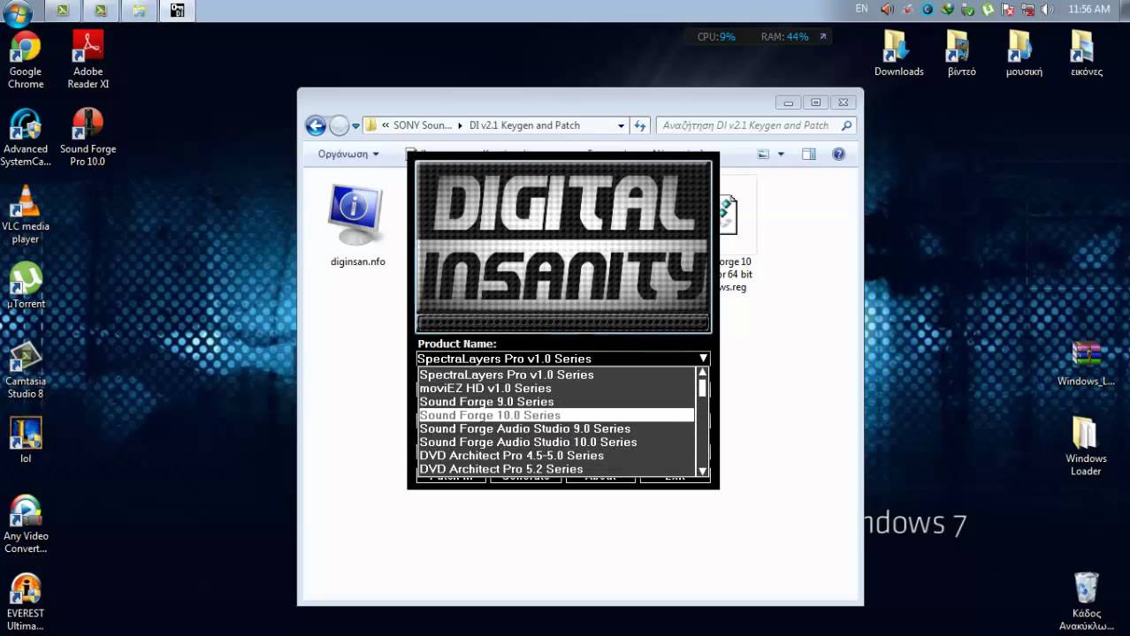
Task: Click DI v2.1 Keygen and Patch breadcrumb
Action: [524, 125]
